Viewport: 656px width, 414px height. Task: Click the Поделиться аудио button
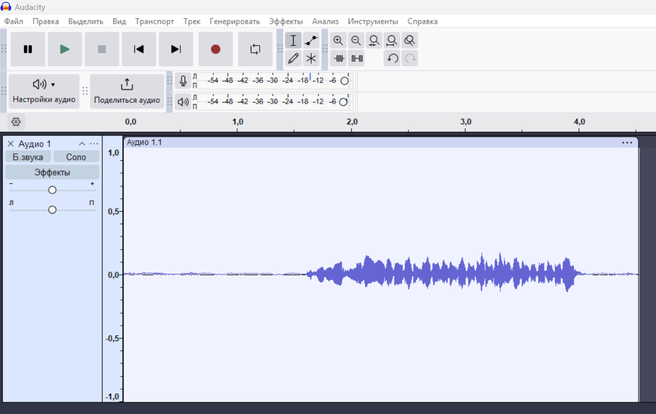tap(127, 91)
